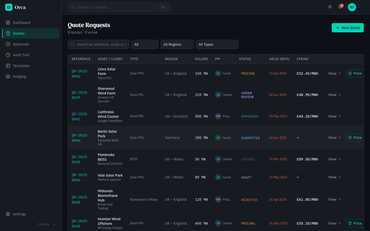Image resolution: width=370 pixels, height=231 pixels.
Task: Click the EXPIRED status badge
Action: [248, 159]
